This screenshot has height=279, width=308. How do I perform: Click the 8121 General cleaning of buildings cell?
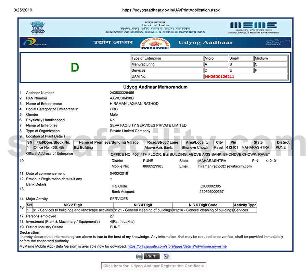click(143, 210)
